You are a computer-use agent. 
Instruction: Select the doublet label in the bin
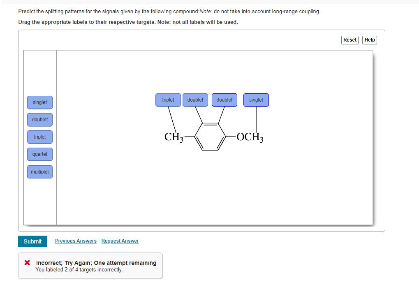tap(39, 119)
